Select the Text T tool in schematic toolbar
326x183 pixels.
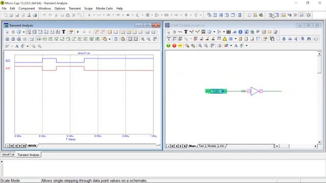pos(186,32)
